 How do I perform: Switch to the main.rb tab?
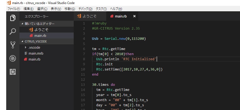tap(122, 16)
